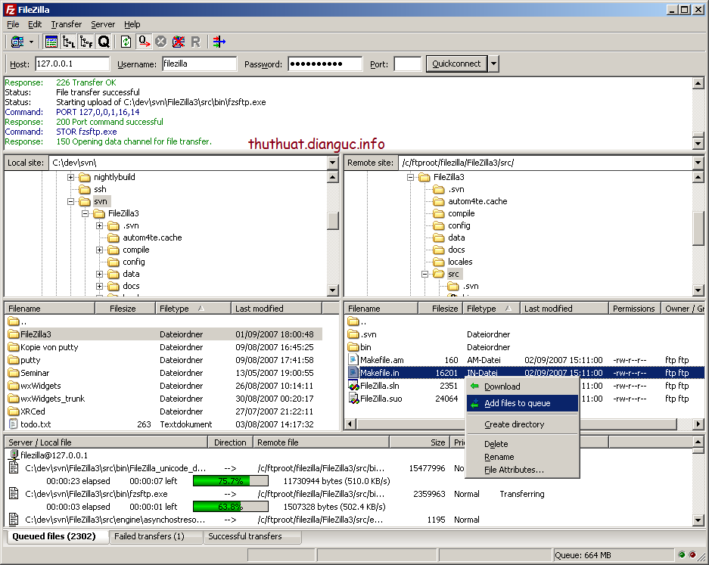Select the todo.txt file icon
Image resolution: width=709 pixels, height=565 pixels.
click(13, 424)
